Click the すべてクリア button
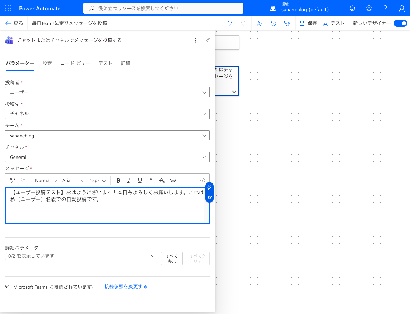 [197, 259]
